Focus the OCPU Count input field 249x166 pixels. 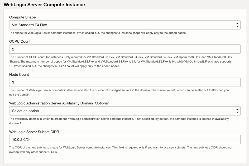[x=125, y=49]
